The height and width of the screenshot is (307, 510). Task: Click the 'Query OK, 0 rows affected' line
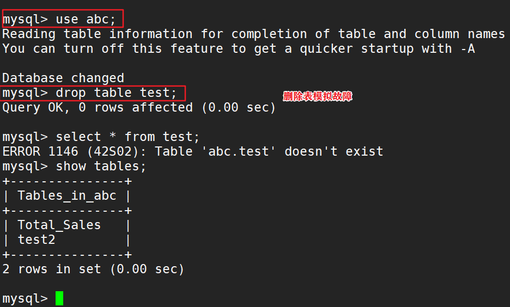coord(139,107)
